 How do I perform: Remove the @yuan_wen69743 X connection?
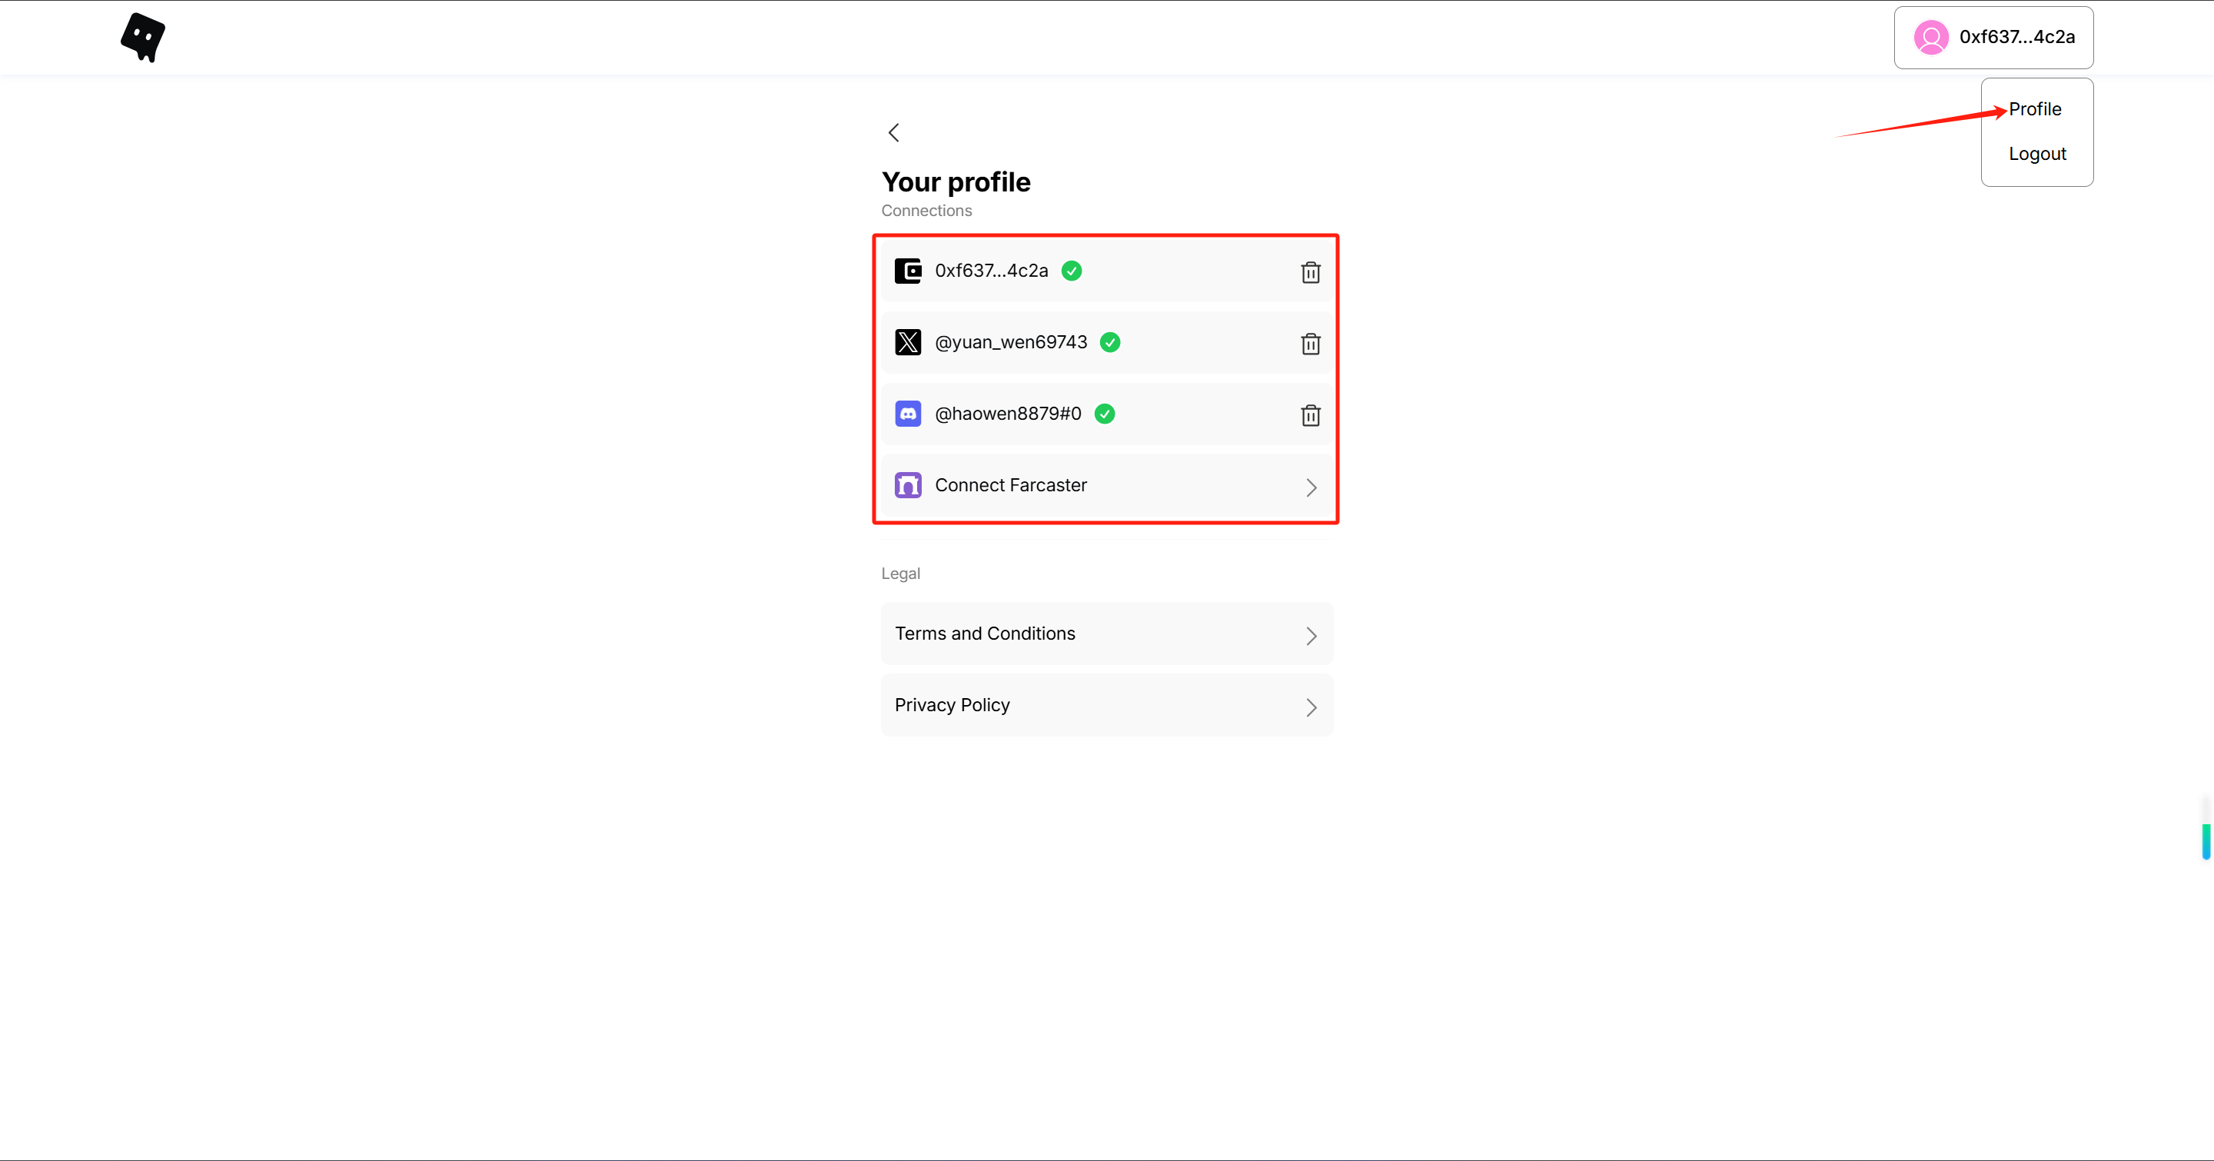[x=1310, y=344]
